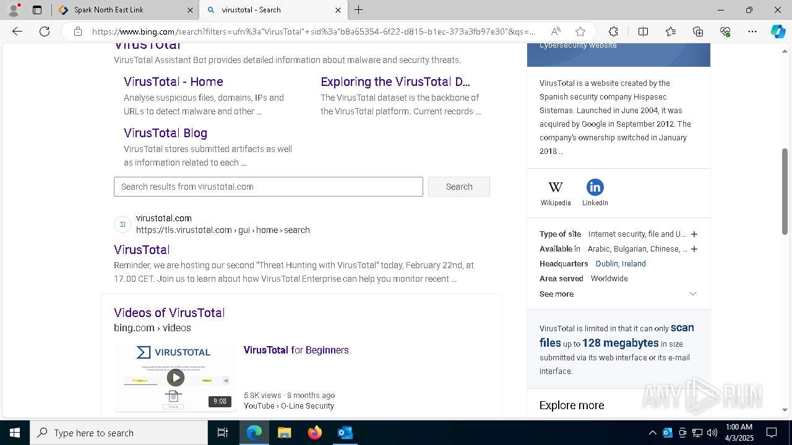Viewport: 792px width, 445px height.
Task: Open Read aloud in address bar
Action: pyautogui.click(x=556, y=32)
